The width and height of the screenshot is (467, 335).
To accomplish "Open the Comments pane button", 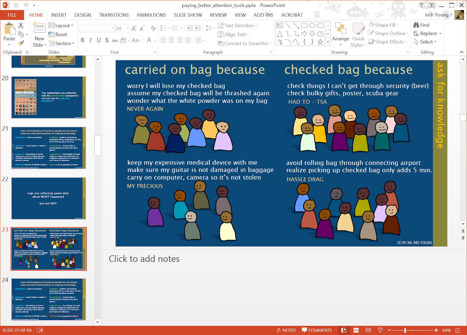I will click(x=317, y=330).
